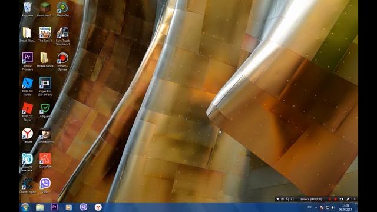This screenshot has height=212, width=377.
Task: Launch the Bandicam desktop shortcut
Action: tap(62, 61)
